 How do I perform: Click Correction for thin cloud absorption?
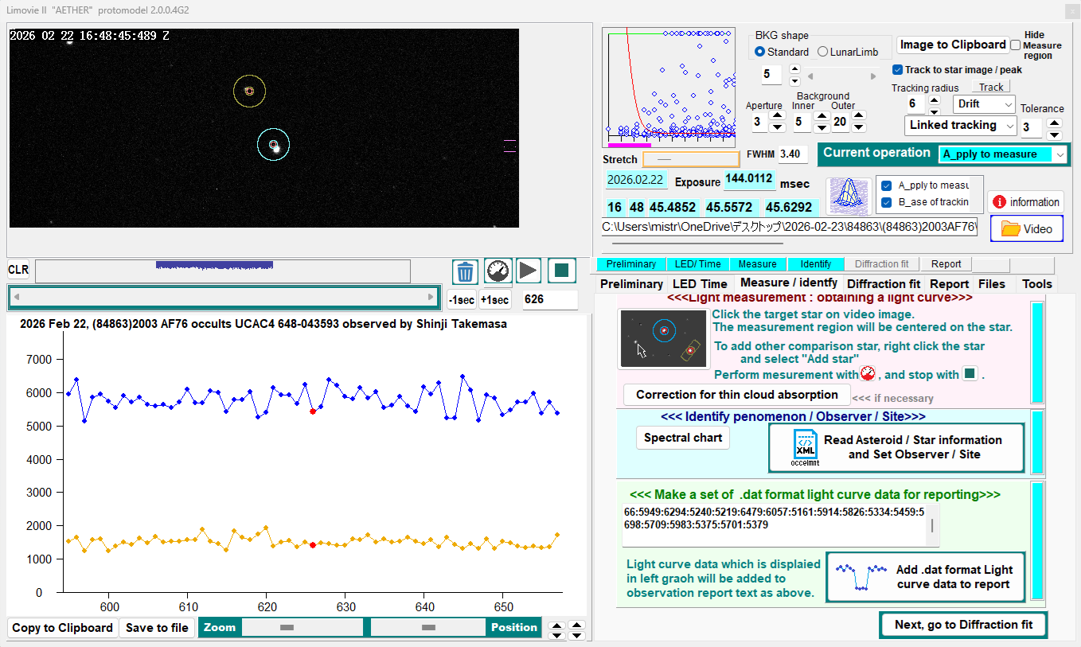pyautogui.click(x=736, y=395)
